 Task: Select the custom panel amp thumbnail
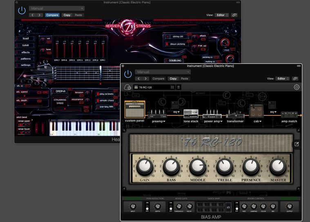(135, 110)
